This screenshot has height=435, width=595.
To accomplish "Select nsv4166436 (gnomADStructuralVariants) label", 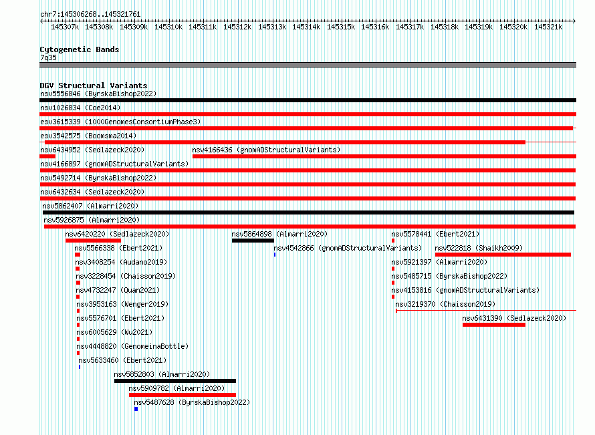I will coord(266,150).
